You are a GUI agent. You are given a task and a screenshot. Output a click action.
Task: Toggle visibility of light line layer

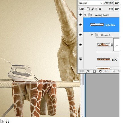tap(80, 25)
